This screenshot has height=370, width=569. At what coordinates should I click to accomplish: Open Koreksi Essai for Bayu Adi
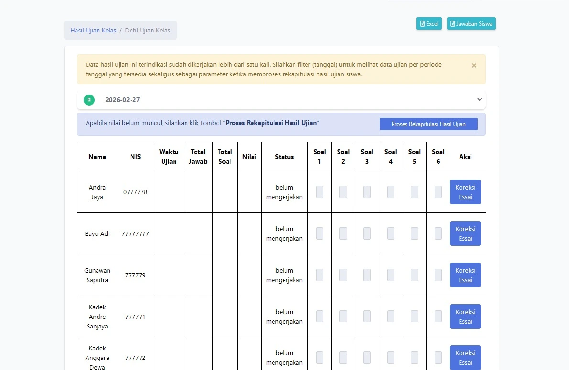pyautogui.click(x=465, y=233)
